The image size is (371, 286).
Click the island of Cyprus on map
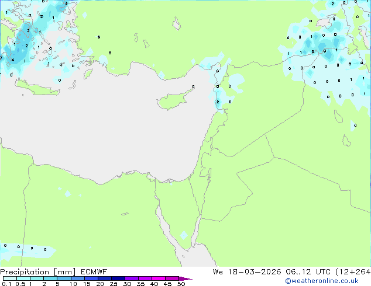pos(174,100)
